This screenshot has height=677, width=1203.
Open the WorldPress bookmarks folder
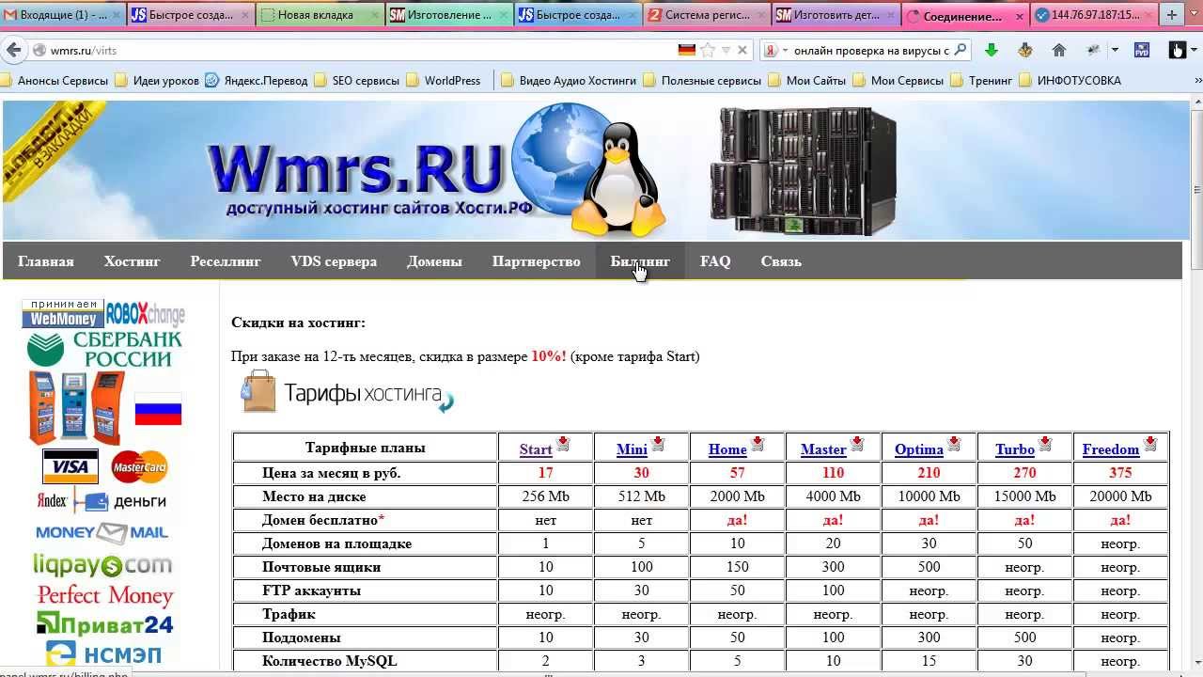point(443,81)
